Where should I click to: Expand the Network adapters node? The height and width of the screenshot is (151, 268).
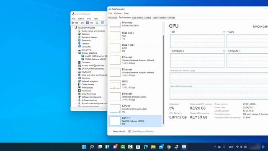(x=76, y=81)
